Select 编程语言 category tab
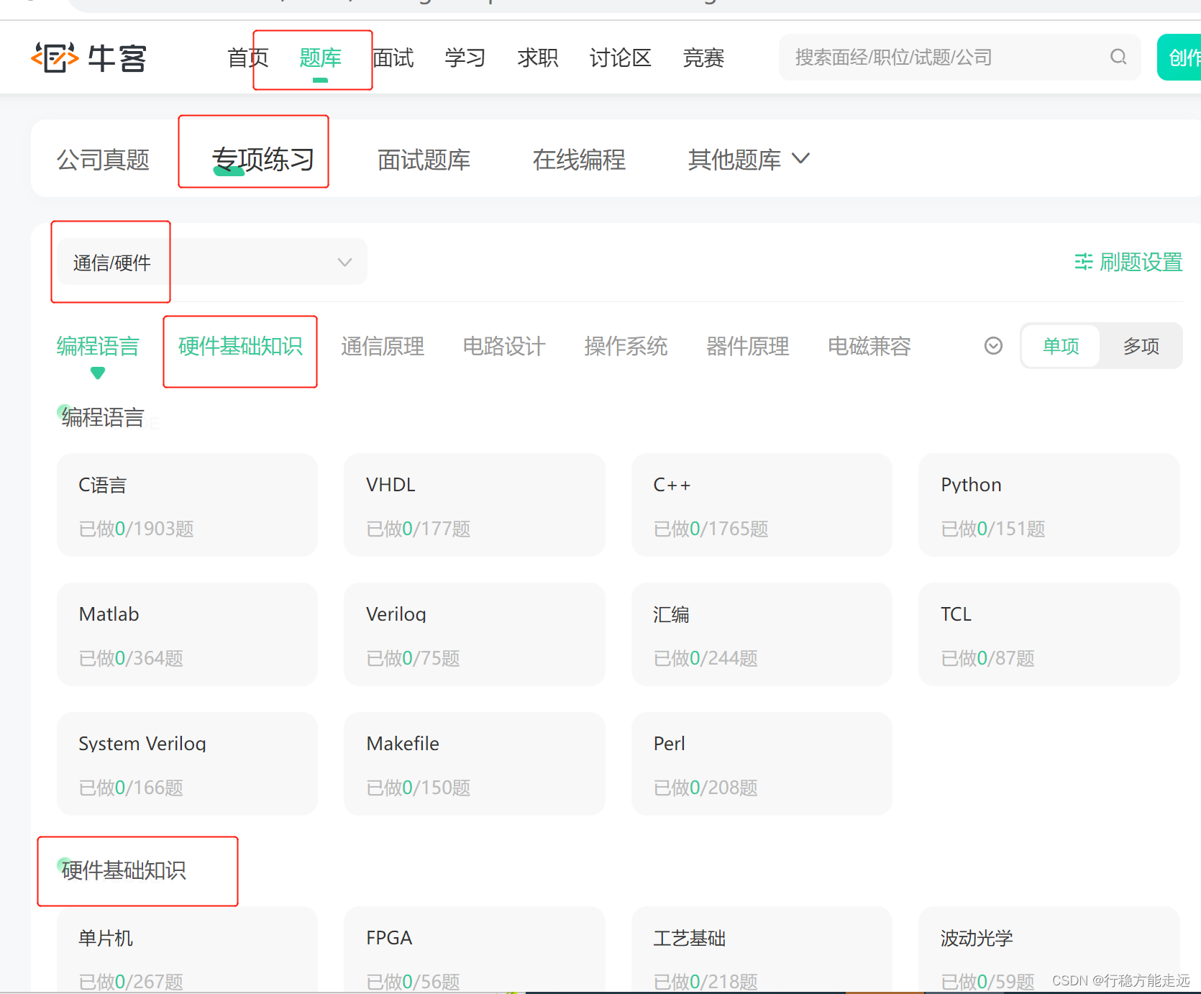 [x=98, y=346]
